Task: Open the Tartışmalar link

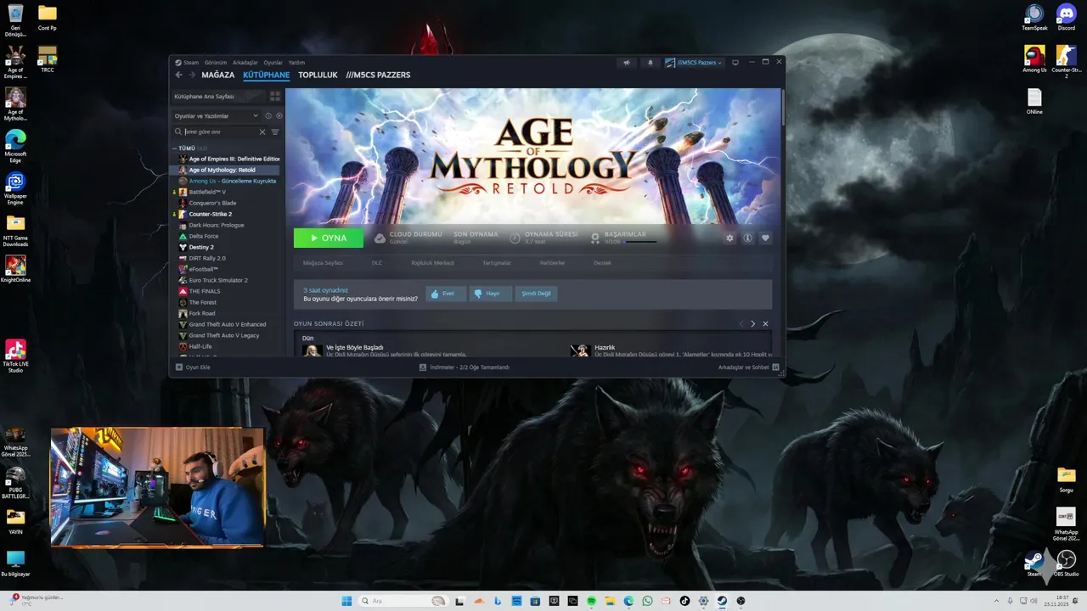Action: coord(497,263)
